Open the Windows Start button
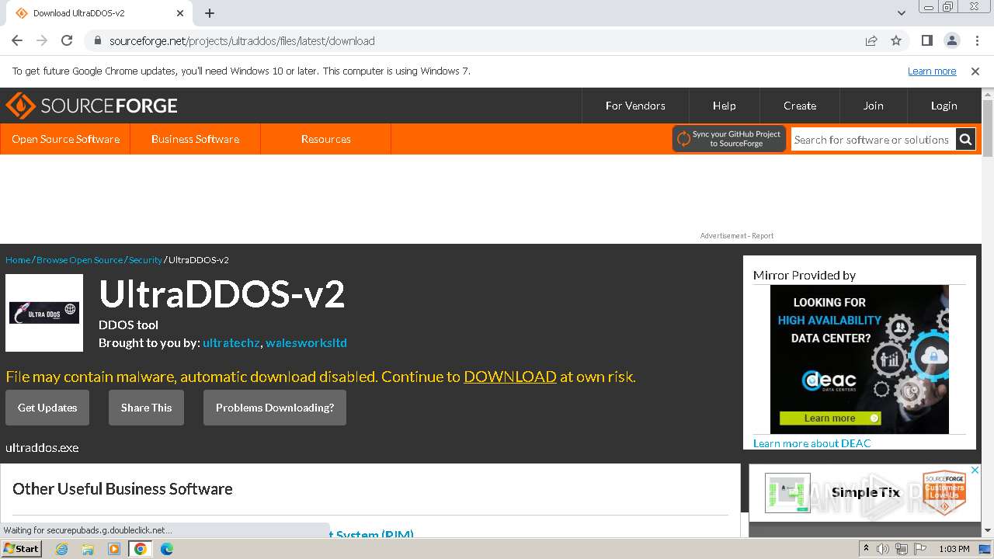 tap(22, 549)
